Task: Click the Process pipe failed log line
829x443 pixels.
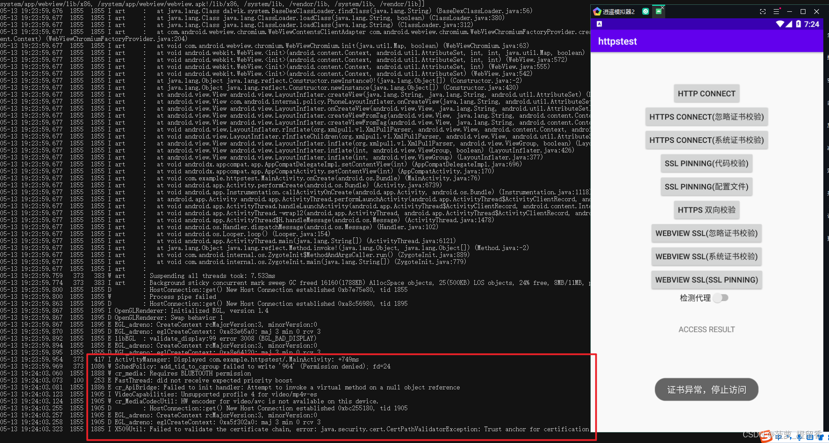Action: [x=108, y=297]
